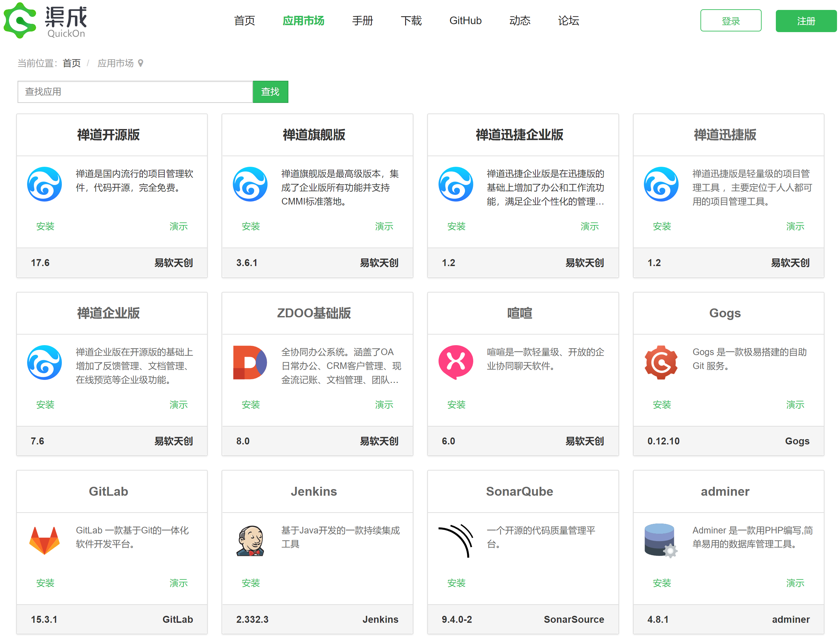Open 演示 for 禅道迅捷企业版
The image size is (840, 638).
click(x=589, y=226)
